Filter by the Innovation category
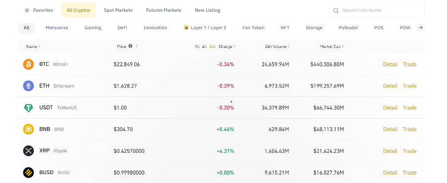This screenshot has width=447, height=183. (x=156, y=28)
